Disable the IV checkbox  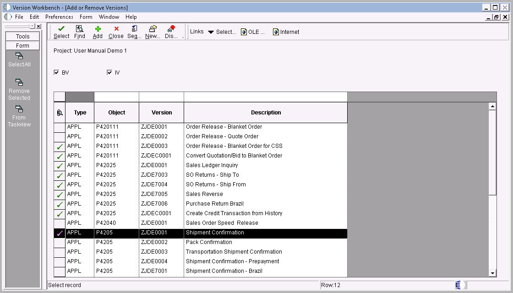(x=109, y=72)
